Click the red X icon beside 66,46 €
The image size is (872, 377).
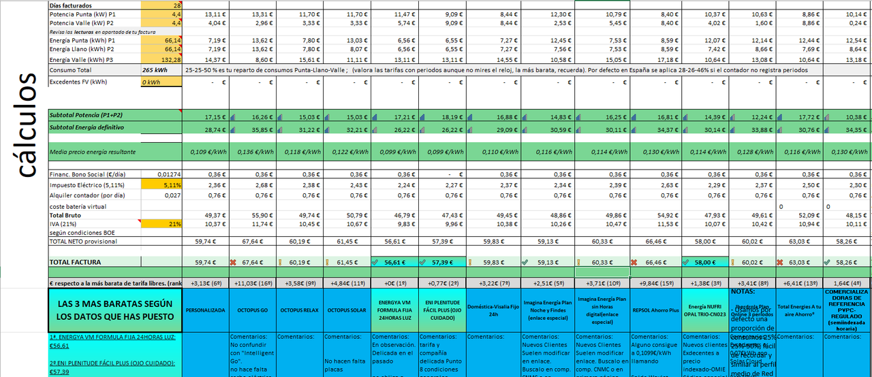pyautogui.click(x=634, y=262)
